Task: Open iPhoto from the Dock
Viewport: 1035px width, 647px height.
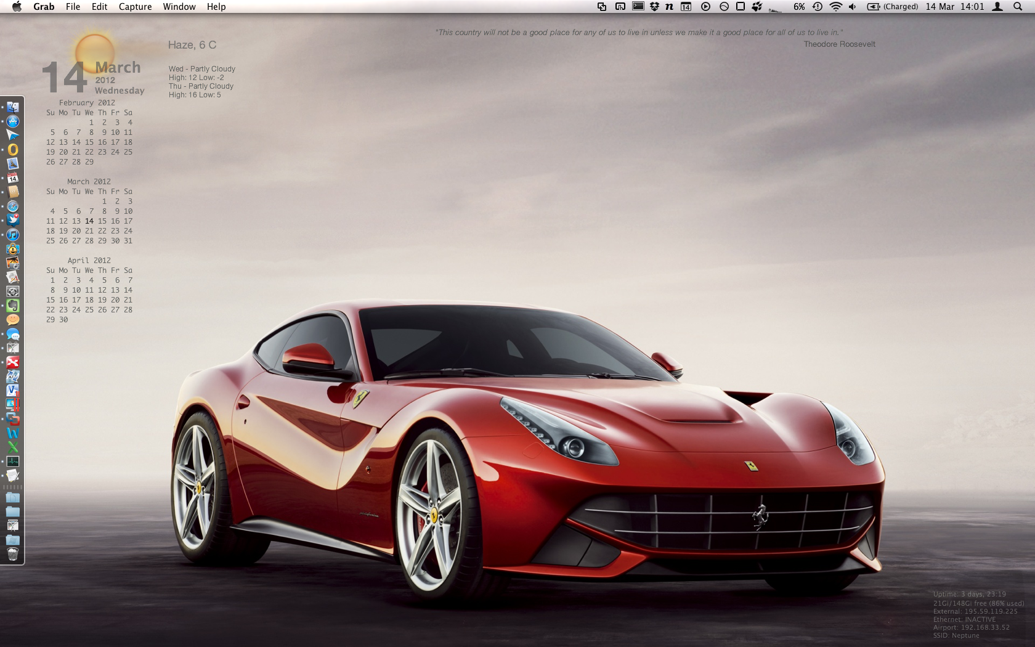Action: 13,263
